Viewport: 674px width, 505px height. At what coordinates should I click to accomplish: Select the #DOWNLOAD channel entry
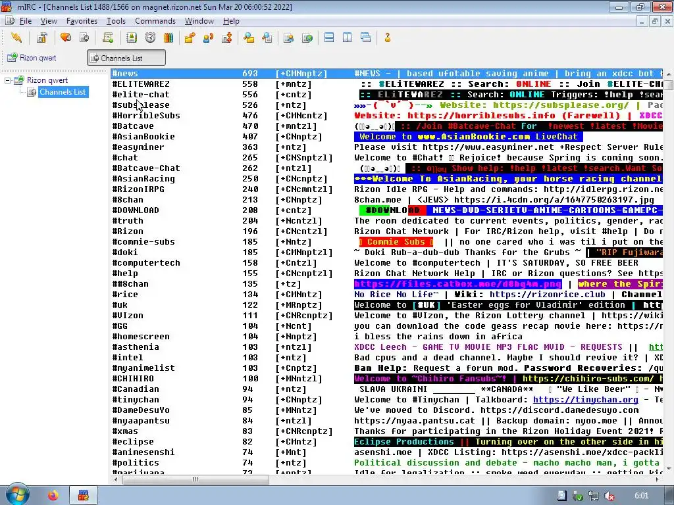point(387,210)
